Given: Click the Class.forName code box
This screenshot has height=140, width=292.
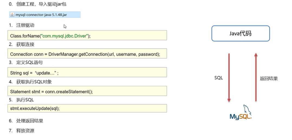Looking at the screenshot, I should [87, 35].
